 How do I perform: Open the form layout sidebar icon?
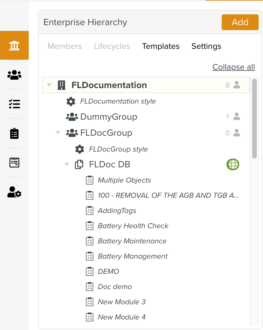14,162
